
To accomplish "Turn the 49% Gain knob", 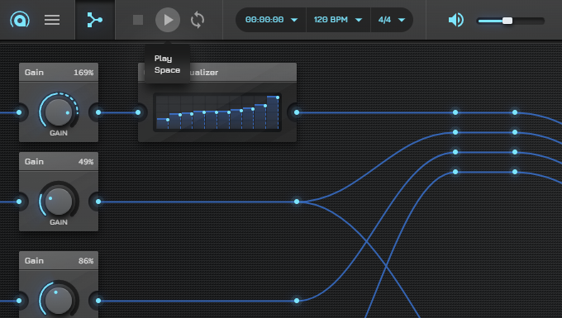I will pos(59,202).
